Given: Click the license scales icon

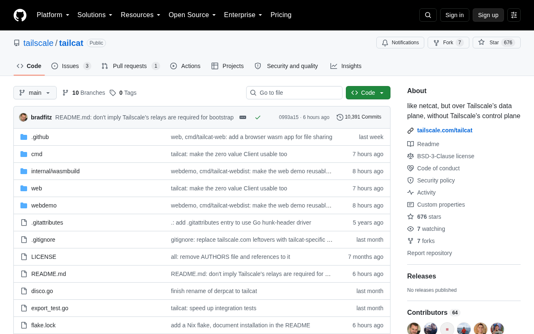Looking at the screenshot, I should point(411,156).
